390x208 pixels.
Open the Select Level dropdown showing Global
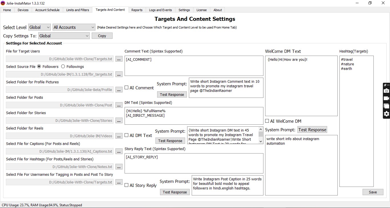[39, 27]
